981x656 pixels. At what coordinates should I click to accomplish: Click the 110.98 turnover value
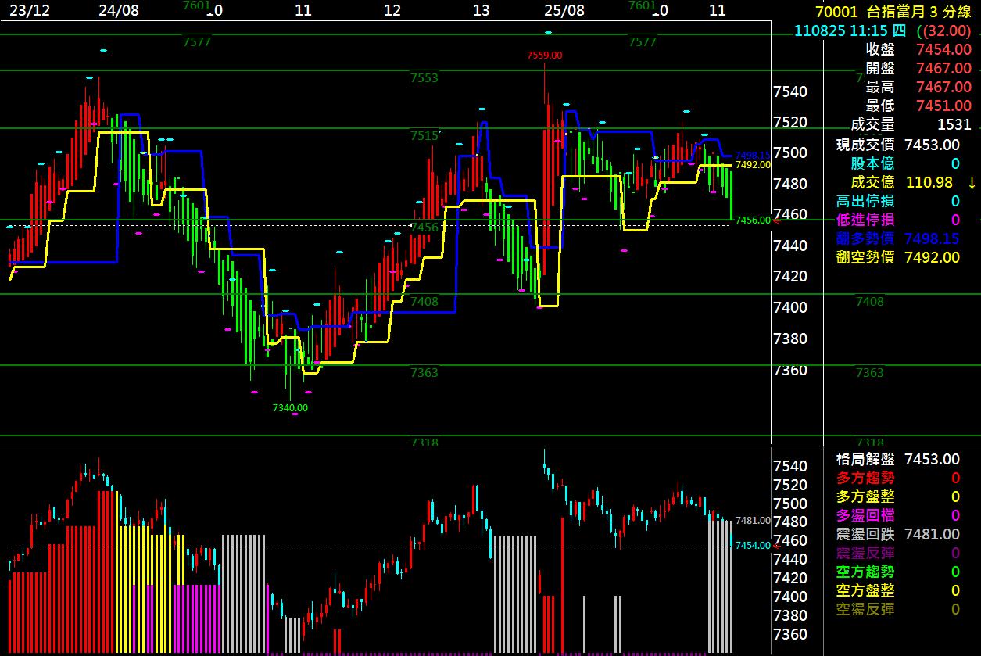(929, 181)
